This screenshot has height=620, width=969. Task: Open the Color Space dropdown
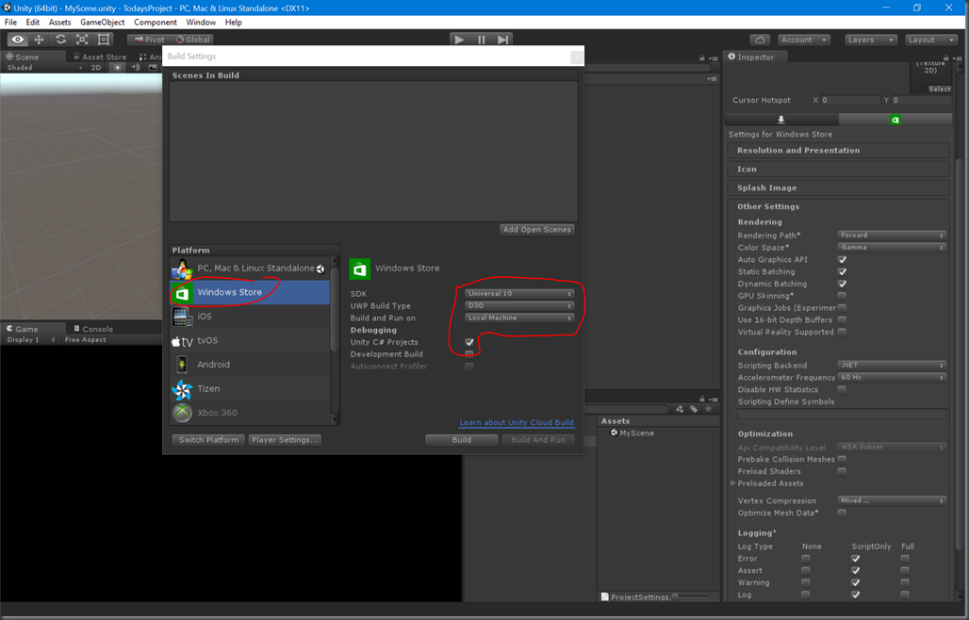(x=892, y=248)
